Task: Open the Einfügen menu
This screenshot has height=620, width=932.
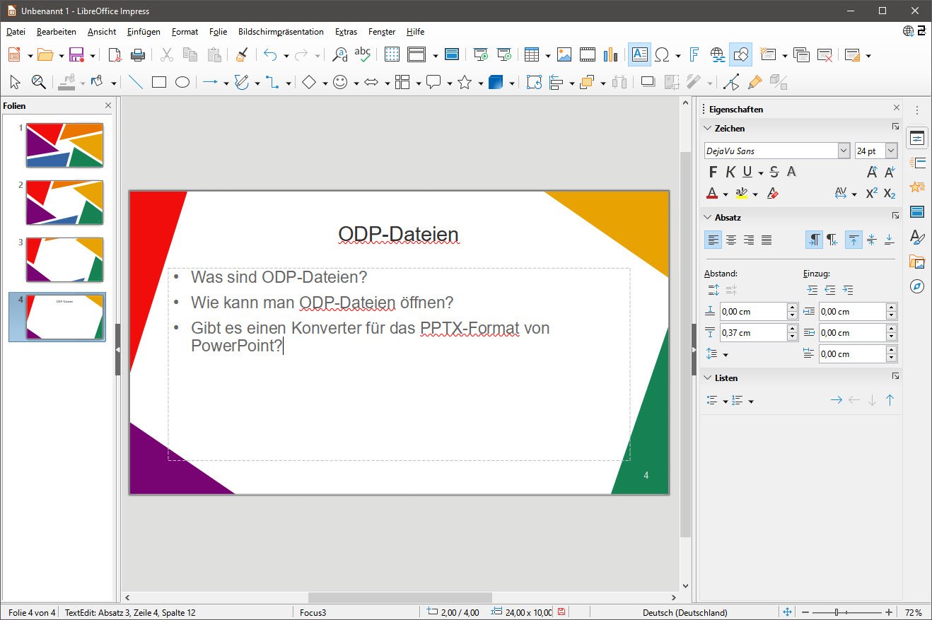Action: [x=144, y=32]
